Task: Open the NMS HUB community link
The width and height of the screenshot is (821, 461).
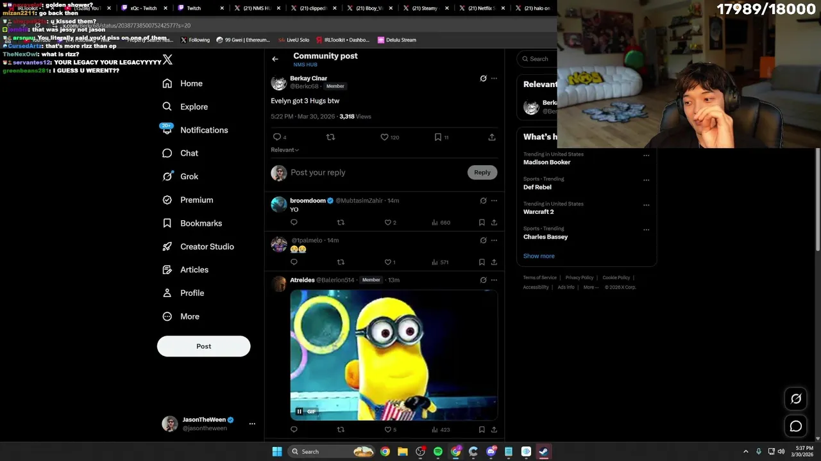Action: (x=305, y=65)
